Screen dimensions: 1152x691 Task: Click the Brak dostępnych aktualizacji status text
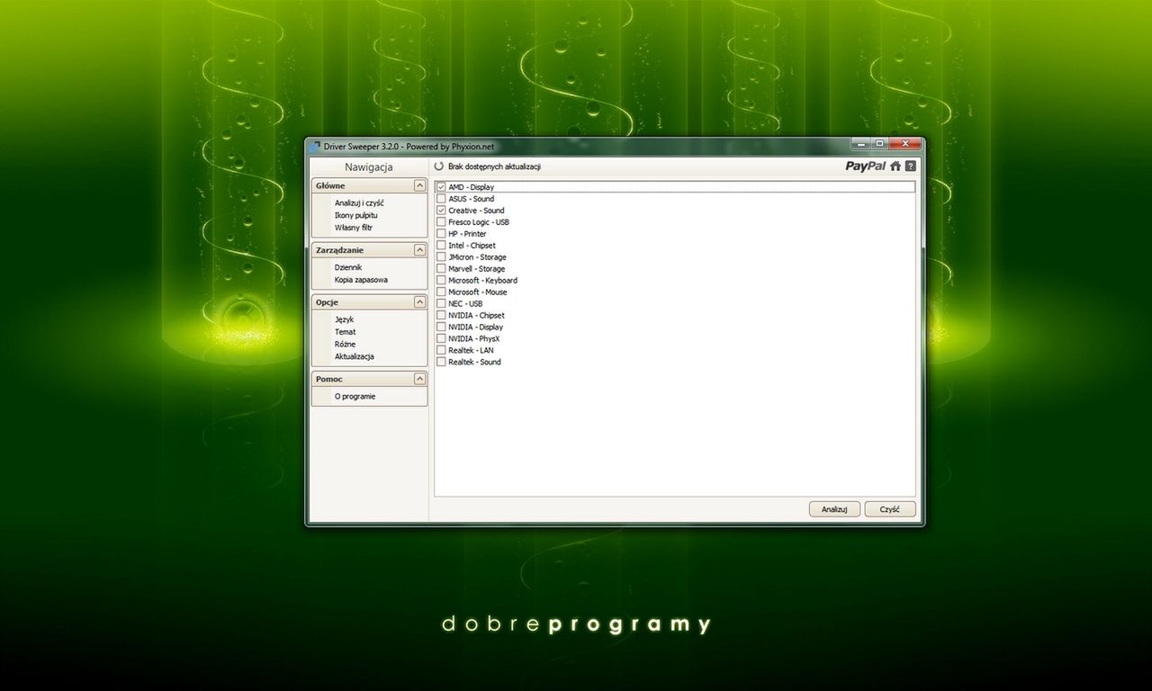(495, 167)
